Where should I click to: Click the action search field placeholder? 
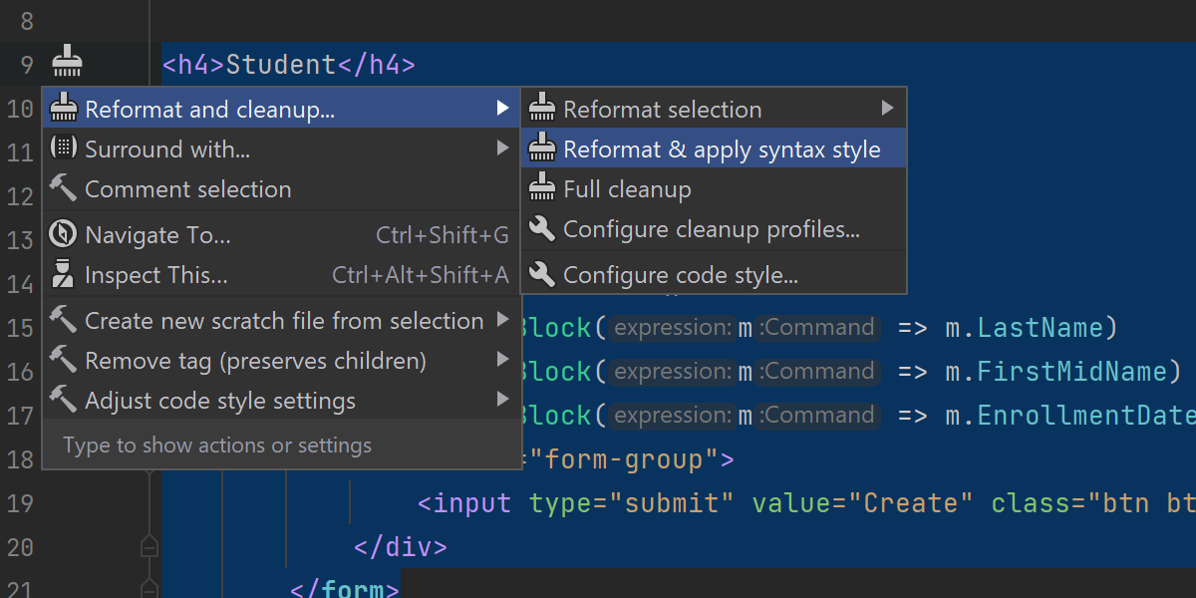coord(217,446)
